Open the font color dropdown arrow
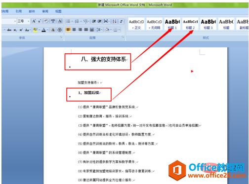Screen dimensions: 249x184 click(x=47, y=30)
